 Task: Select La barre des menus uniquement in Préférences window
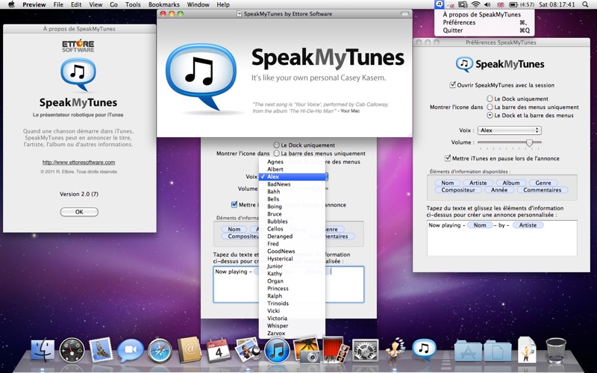point(490,107)
